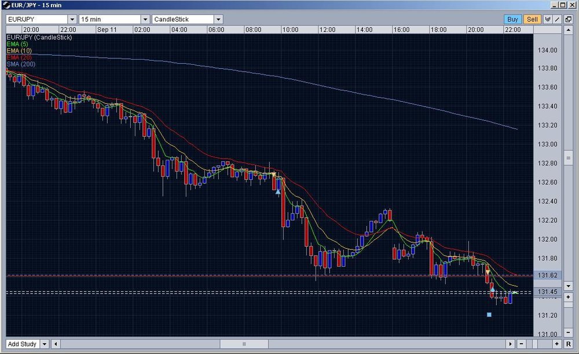
Task: Click the EUR/JPY (CandleStick) legend label
Action: tap(39, 37)
